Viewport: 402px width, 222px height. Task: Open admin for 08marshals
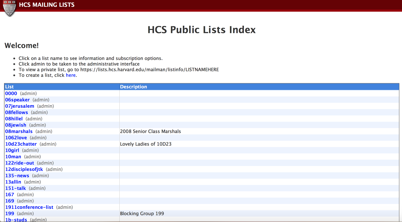pyautogui.click(x=44, y=131)
